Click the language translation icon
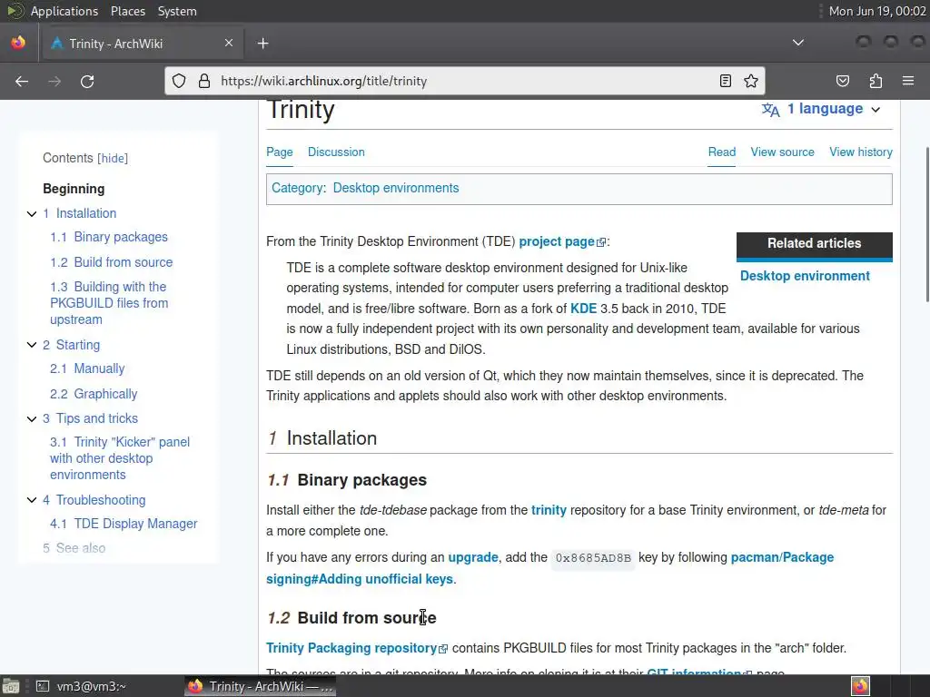 (770, 110)
